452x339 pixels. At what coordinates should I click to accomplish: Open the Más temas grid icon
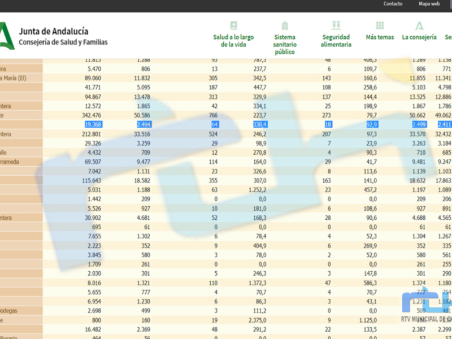[x=380, y=25]
